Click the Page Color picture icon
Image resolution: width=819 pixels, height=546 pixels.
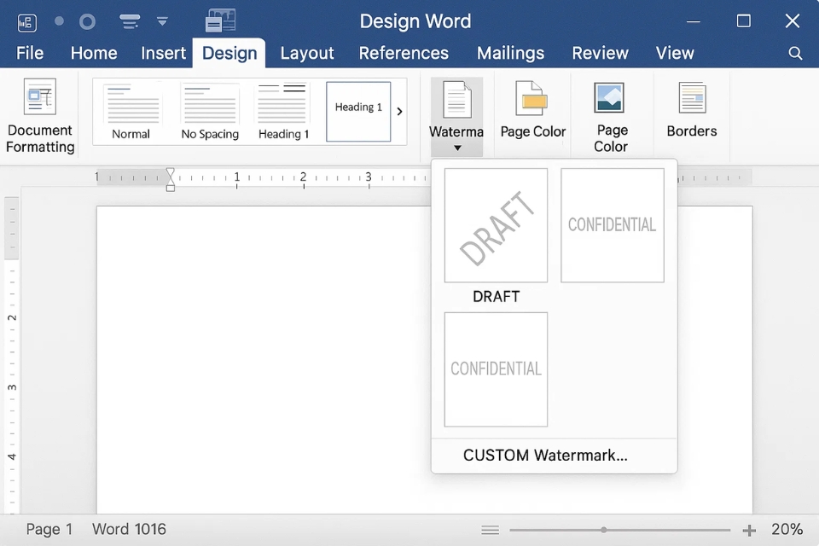[x=610, y=98]
